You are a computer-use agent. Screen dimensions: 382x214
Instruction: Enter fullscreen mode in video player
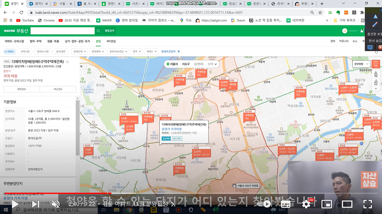coord(367,204)
